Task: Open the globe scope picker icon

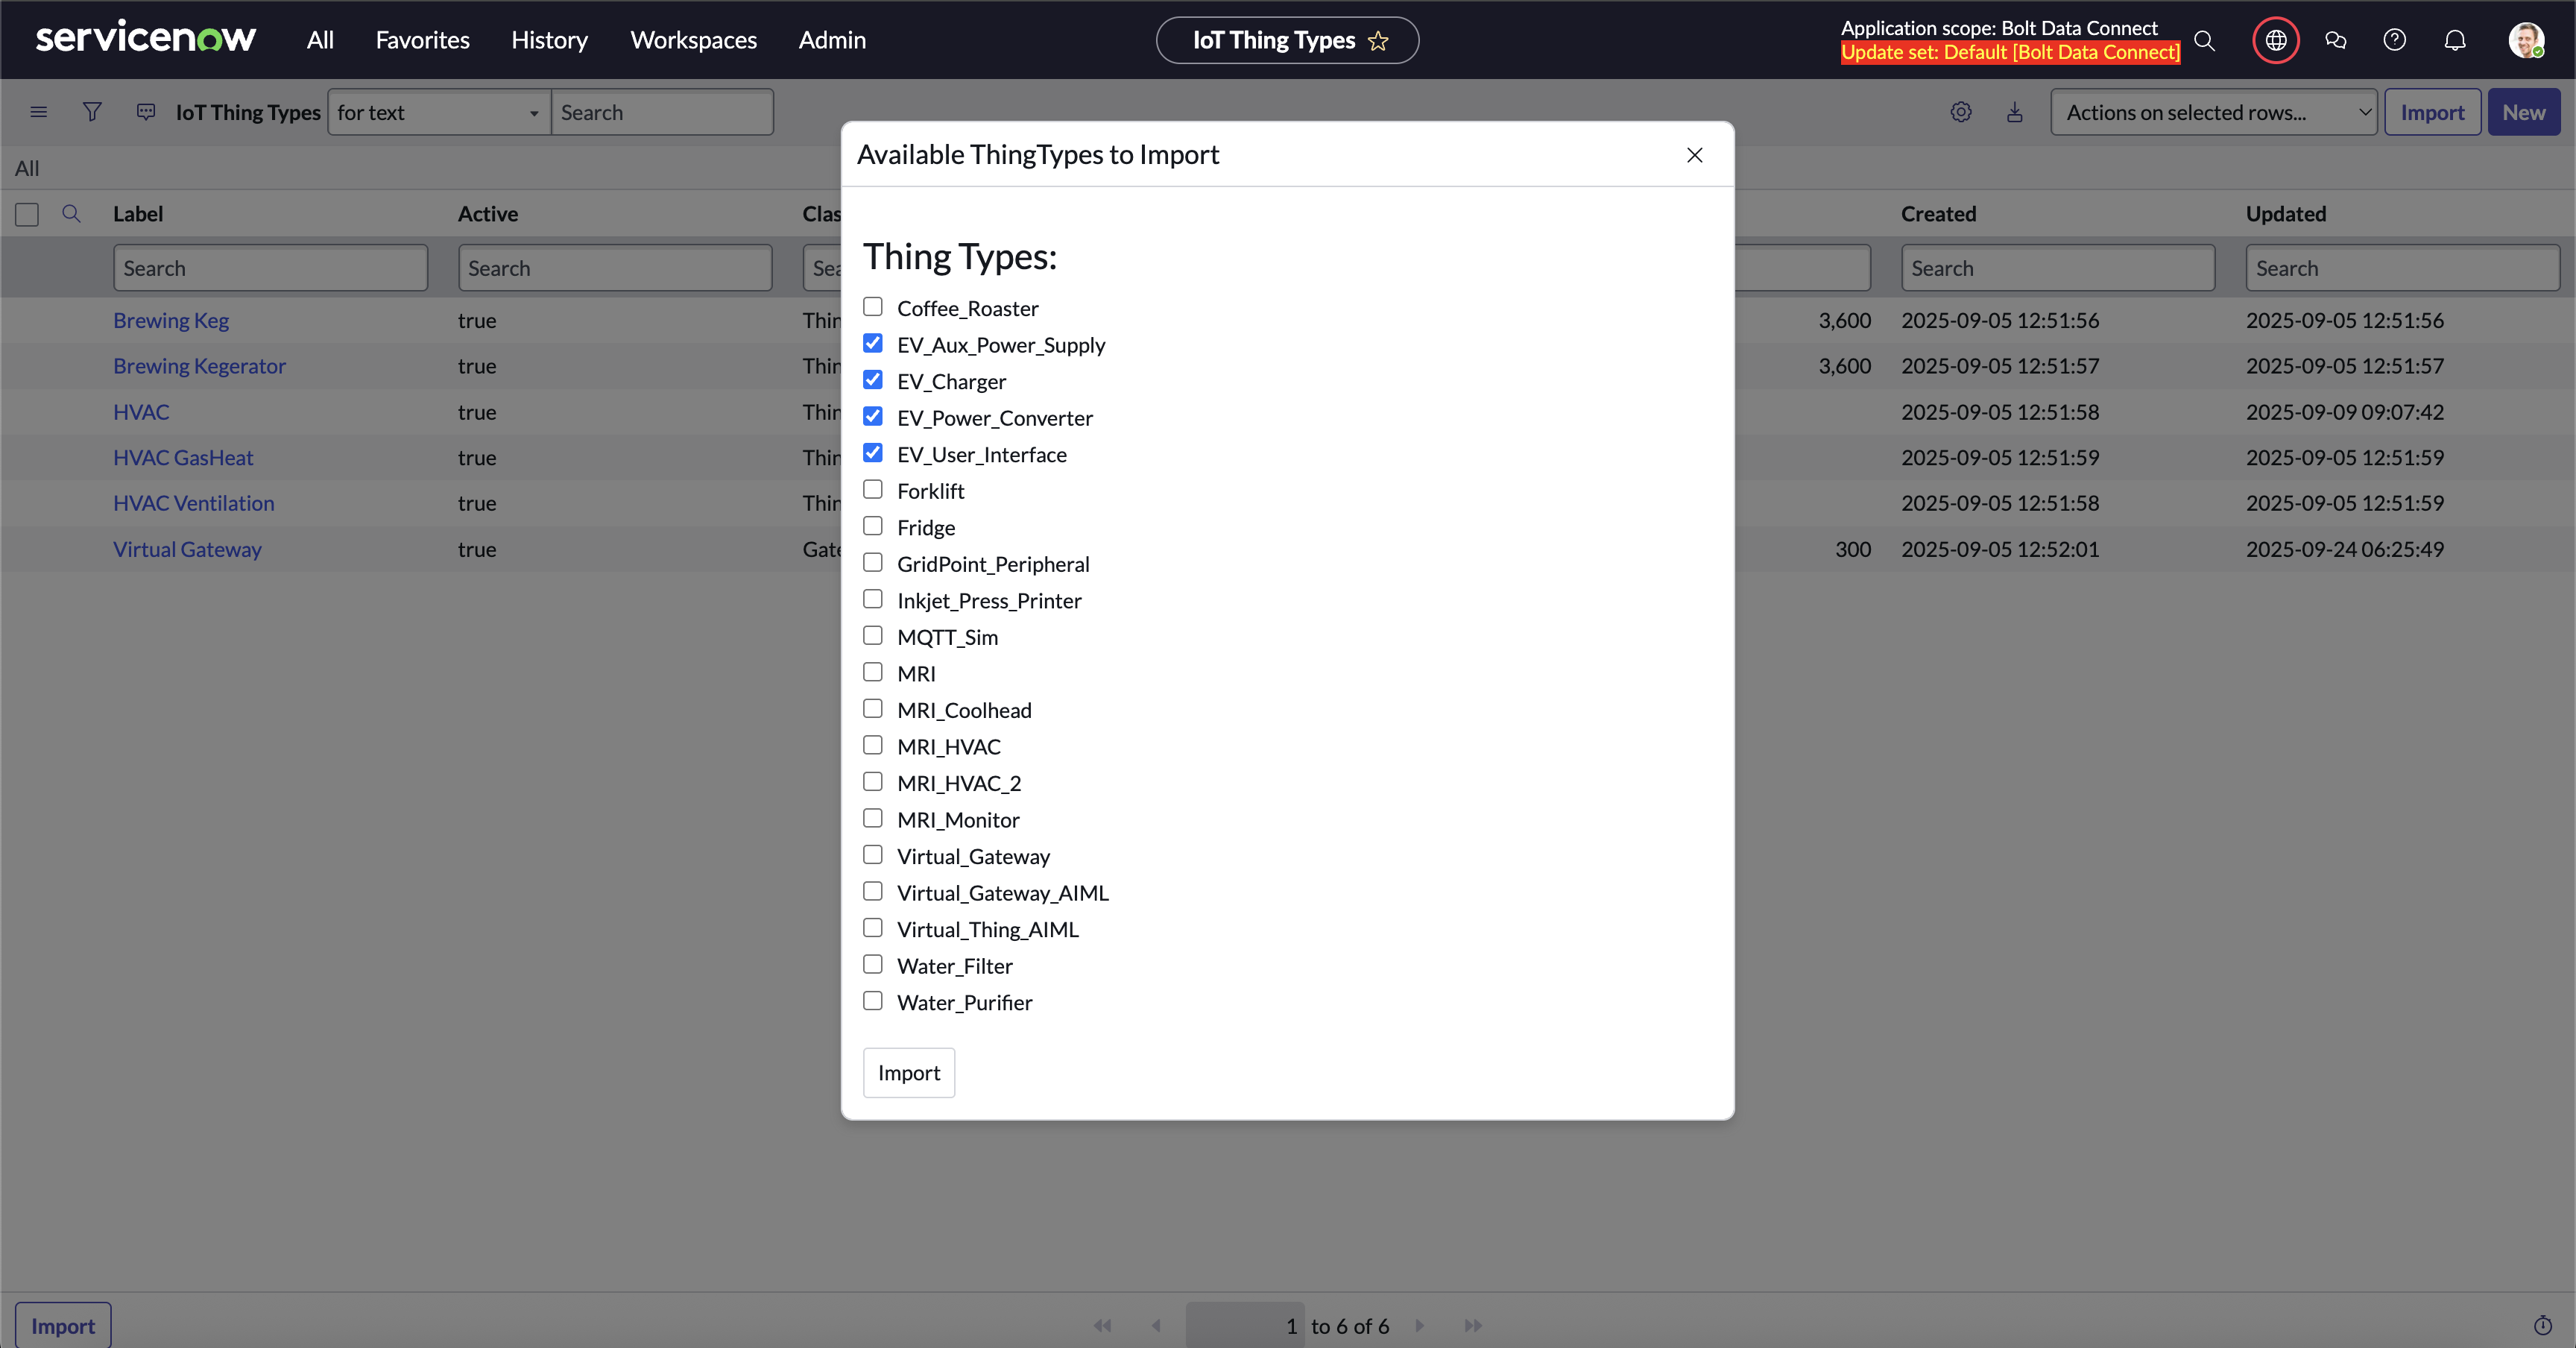Action: (x=2276, y=40)
